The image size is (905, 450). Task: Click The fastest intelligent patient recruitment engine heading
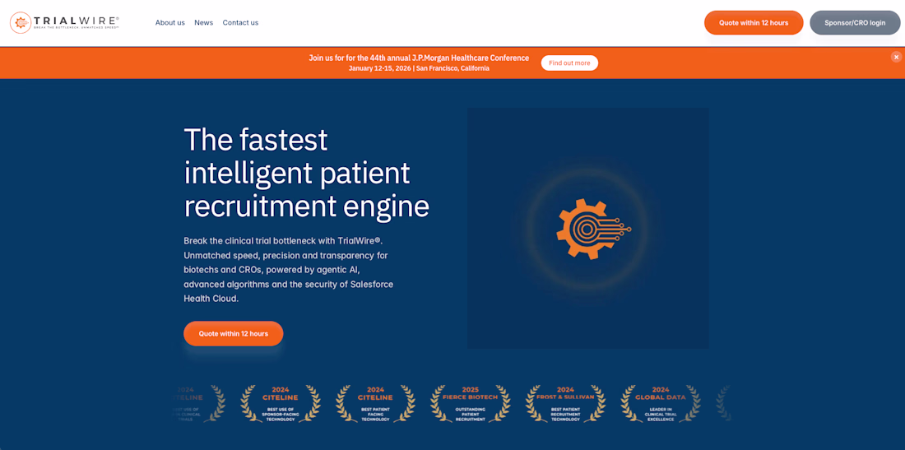click(x=307, y=173)
